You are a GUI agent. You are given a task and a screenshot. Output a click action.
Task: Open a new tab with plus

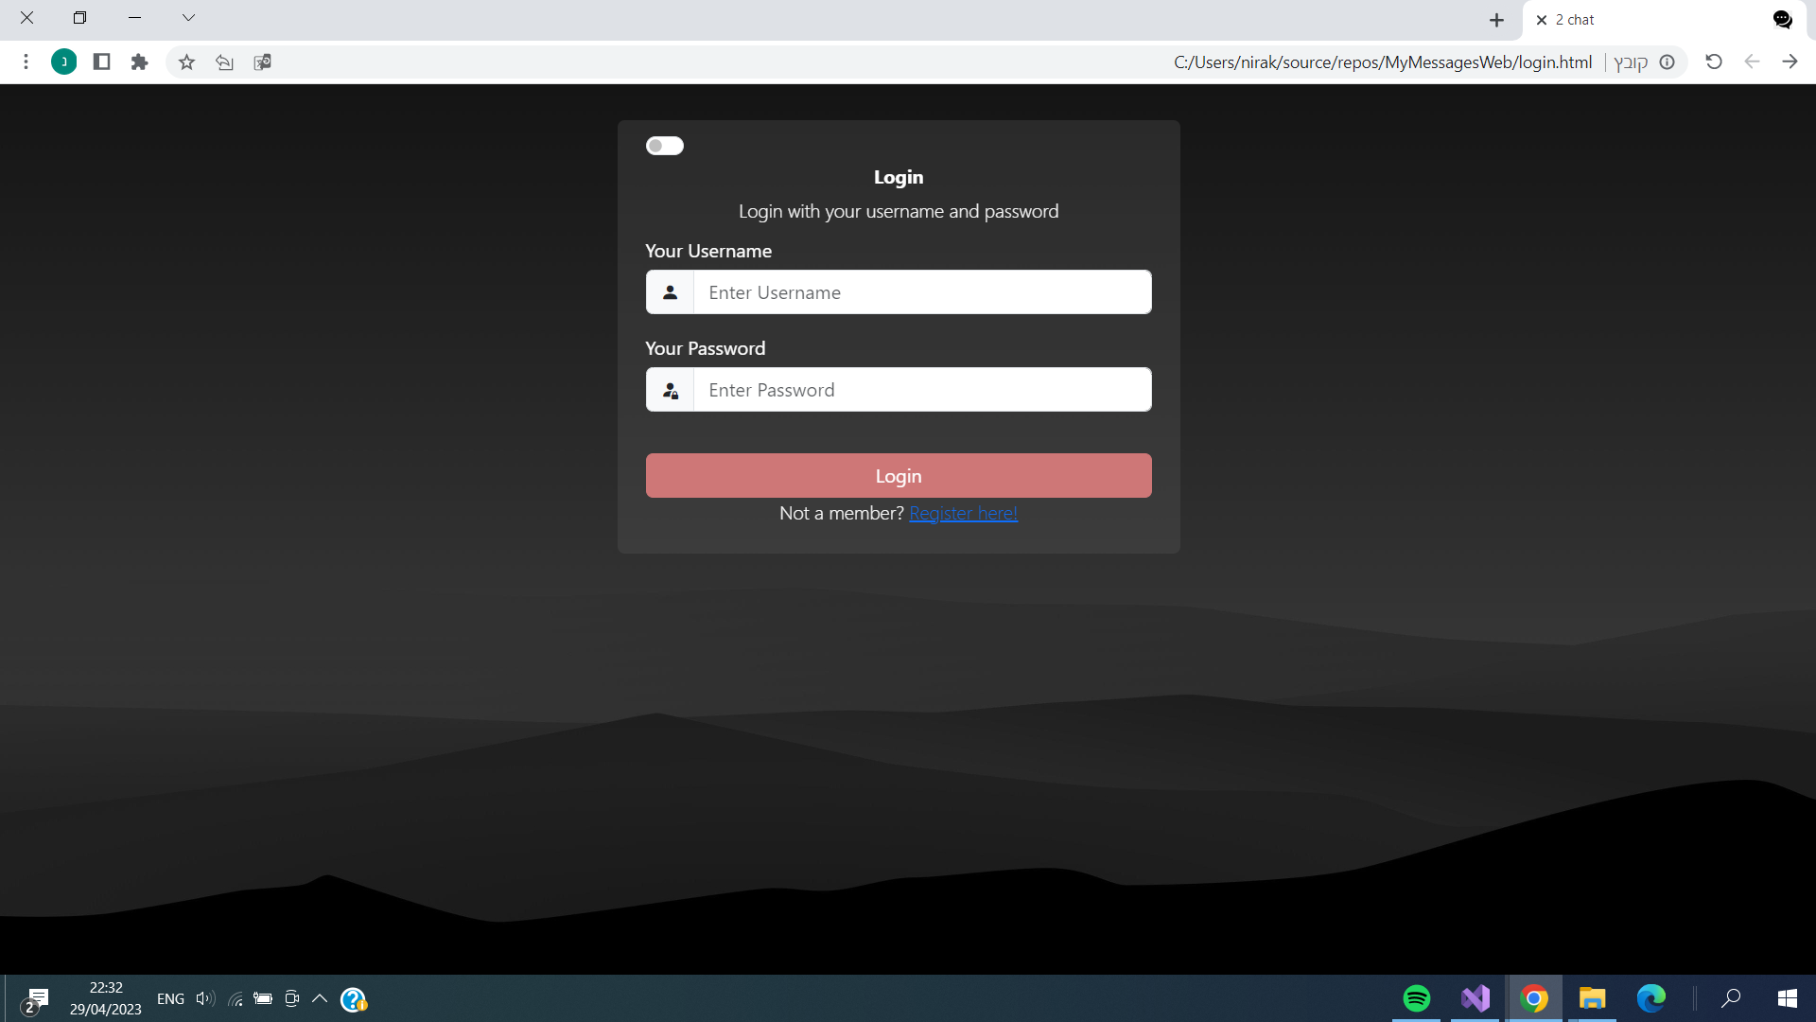pos(1496,20)
